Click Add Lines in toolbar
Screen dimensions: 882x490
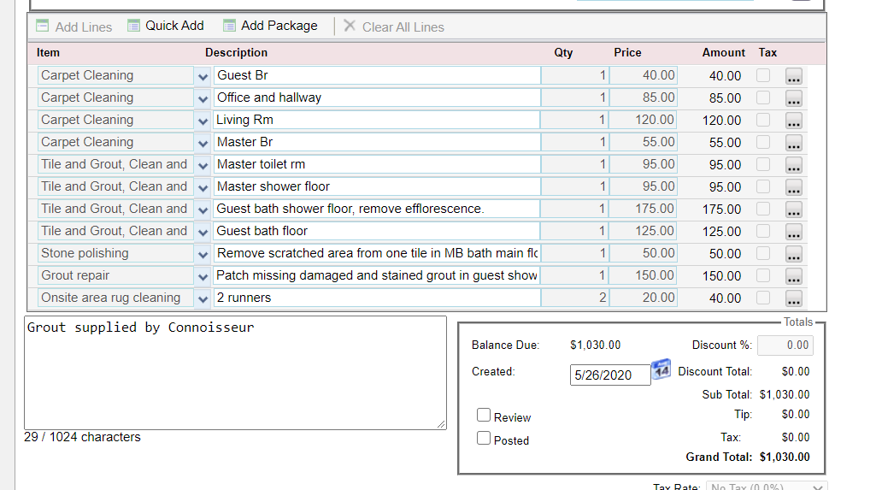click(x=74, y=27)
